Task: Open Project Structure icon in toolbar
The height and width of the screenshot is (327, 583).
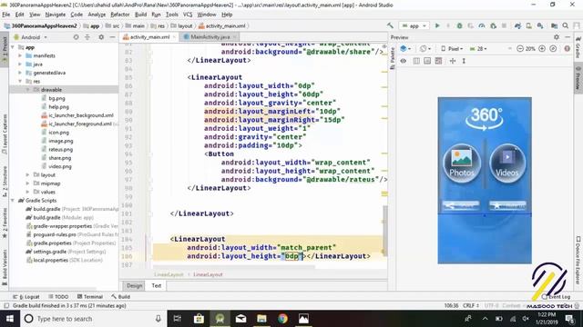Action: tap(554, 25)
